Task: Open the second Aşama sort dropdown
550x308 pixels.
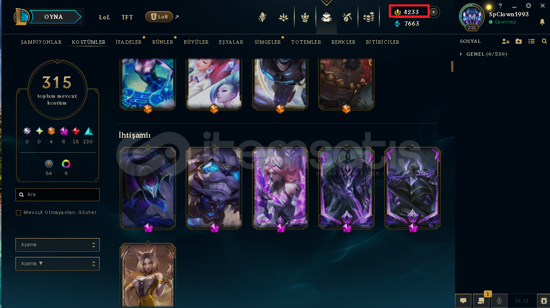Action: [58, 263]
